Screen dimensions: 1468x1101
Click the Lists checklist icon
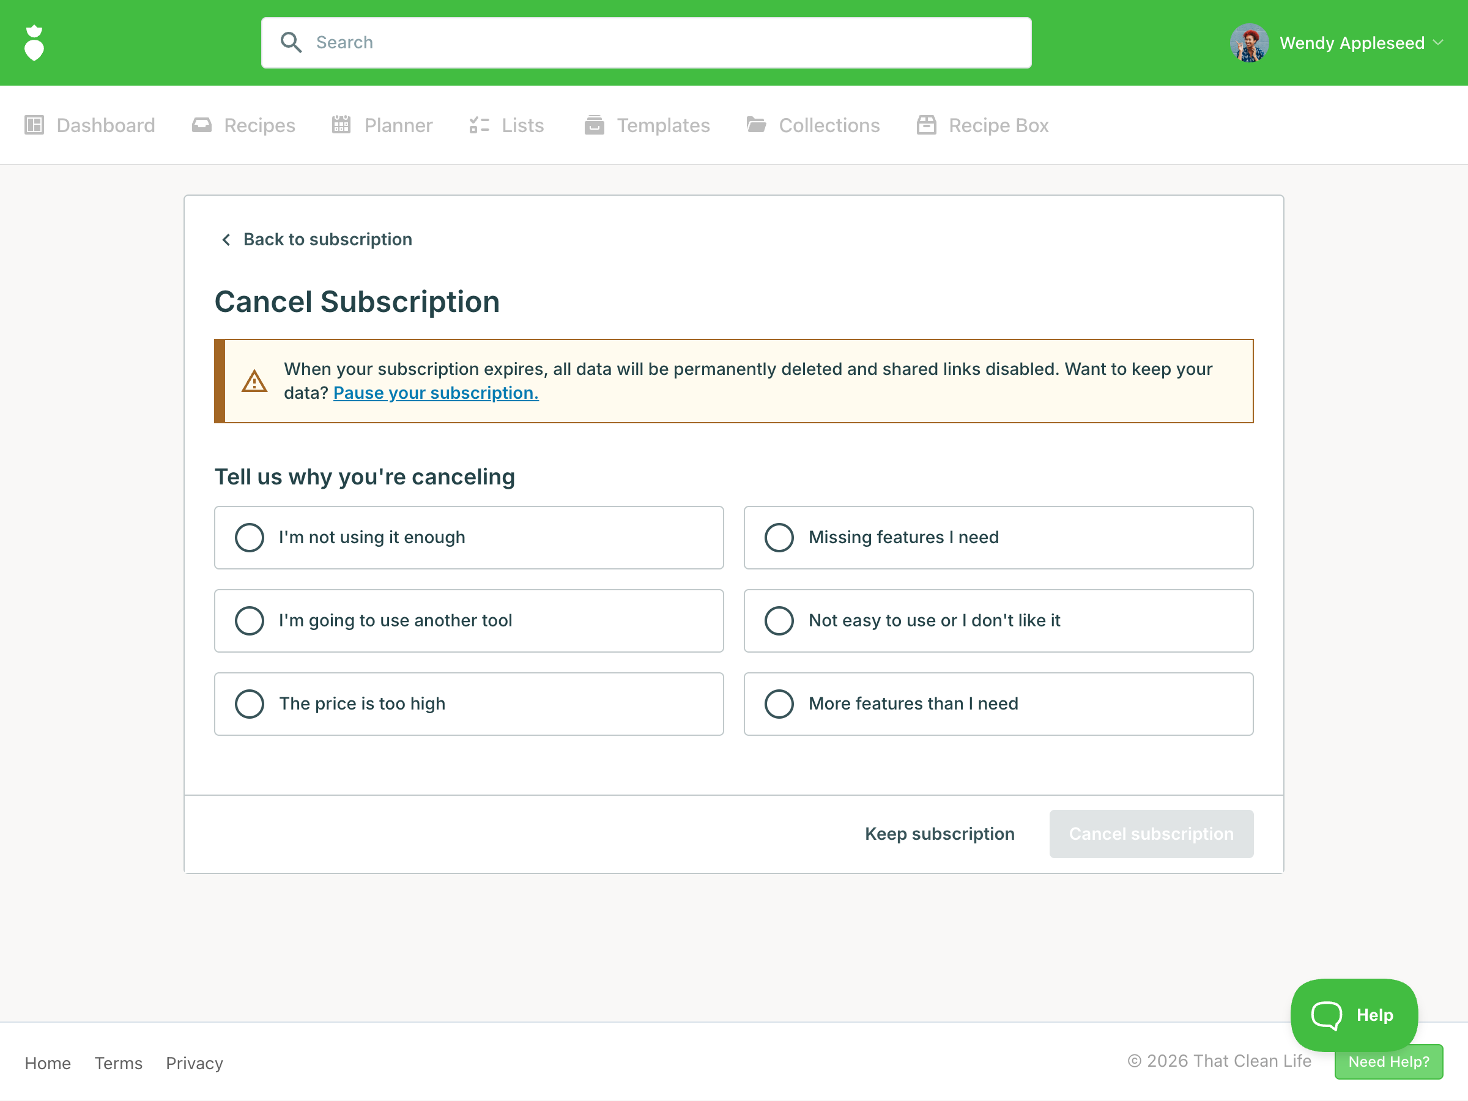(x=479, y=125)
